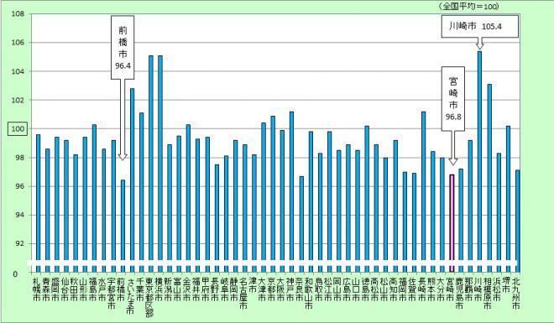The width and height of the screenshot is (554, 323).
Task: Select the tallest bar for 川崎市
Action: click(480, 162)
